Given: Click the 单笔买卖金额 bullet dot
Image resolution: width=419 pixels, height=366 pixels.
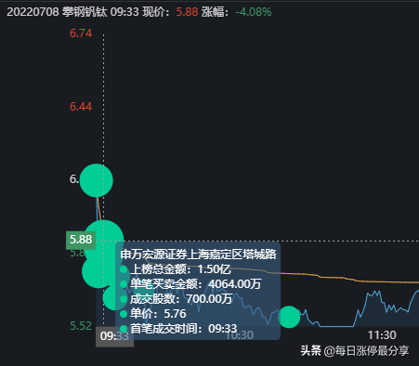Looking at the screenshot, I should (x=124, y=284).
